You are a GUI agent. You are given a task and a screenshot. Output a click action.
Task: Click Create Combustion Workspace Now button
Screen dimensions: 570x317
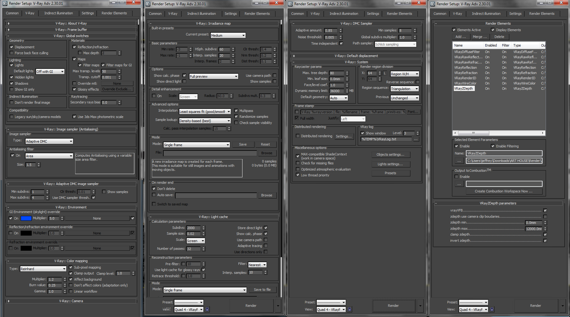503,191
